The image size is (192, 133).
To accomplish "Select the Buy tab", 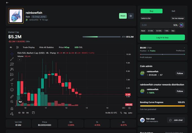I will tap(151, 11).
